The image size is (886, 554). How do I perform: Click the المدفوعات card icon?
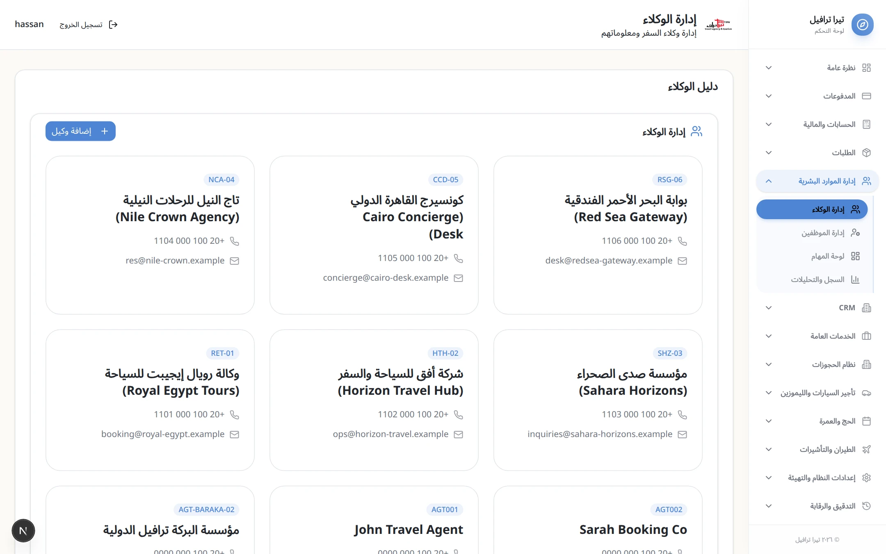(x=866, y=96)
